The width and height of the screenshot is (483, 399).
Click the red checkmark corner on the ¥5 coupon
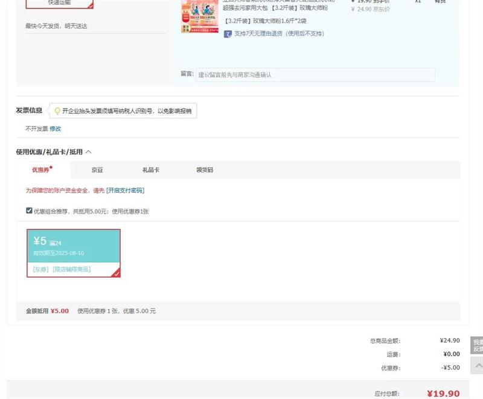(117, 273)
